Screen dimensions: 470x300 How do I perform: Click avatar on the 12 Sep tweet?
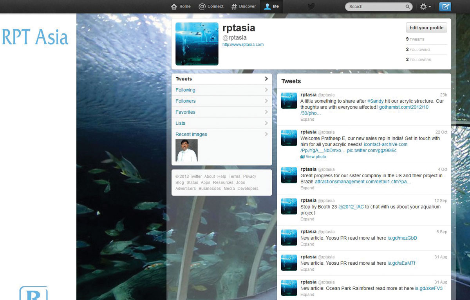point(289,206)
